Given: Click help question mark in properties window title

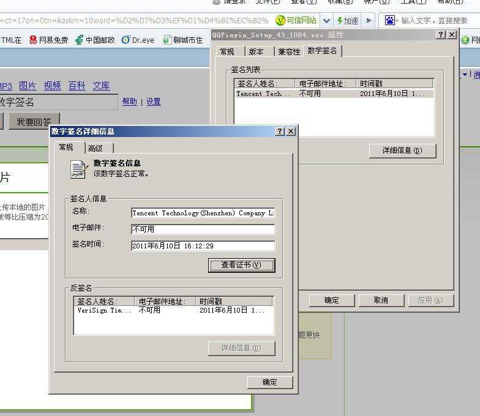Looking at the screenshot, I should tap(441, 34).
